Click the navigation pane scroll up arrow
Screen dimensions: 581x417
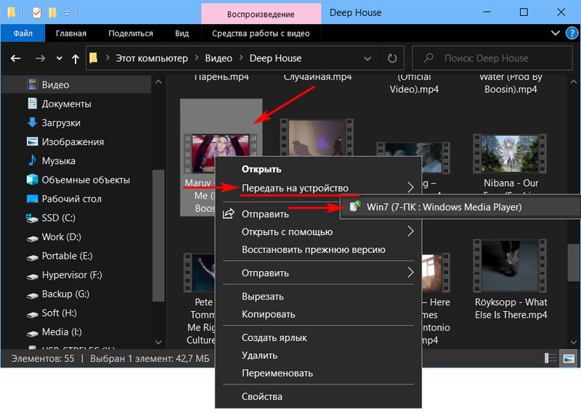point(158,82)
